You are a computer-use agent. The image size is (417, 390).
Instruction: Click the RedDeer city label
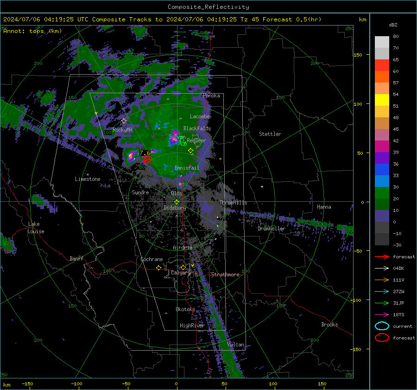(196, 141)
